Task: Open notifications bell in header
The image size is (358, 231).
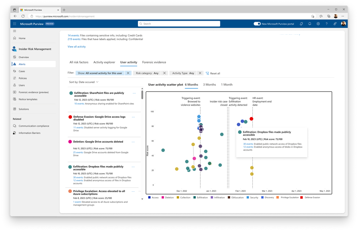Action: point(310,24)
